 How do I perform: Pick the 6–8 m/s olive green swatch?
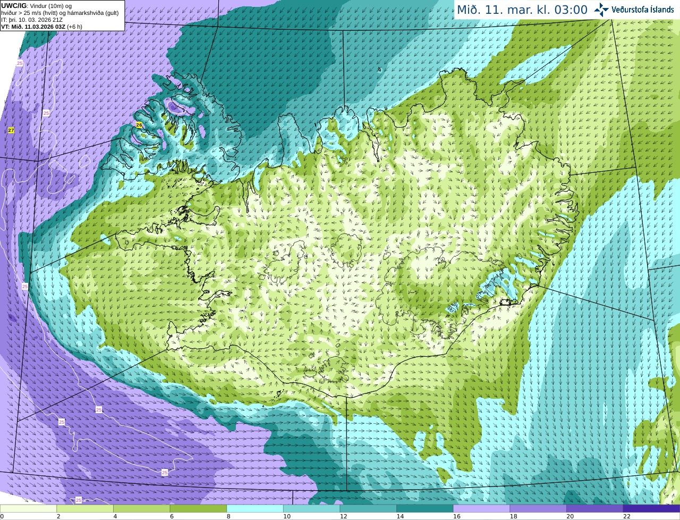[198, 508]
